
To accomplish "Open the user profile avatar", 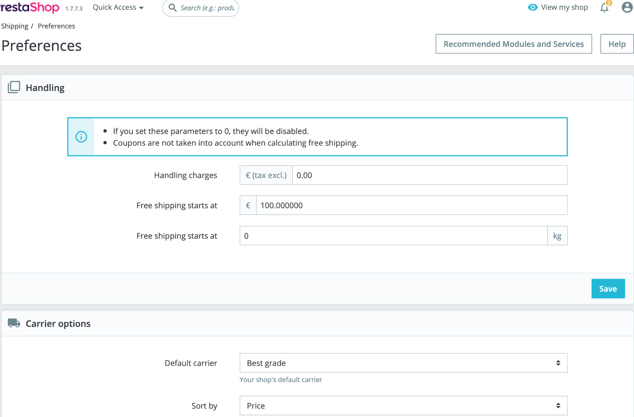I will pyautogui.click(x=627, y=7).
